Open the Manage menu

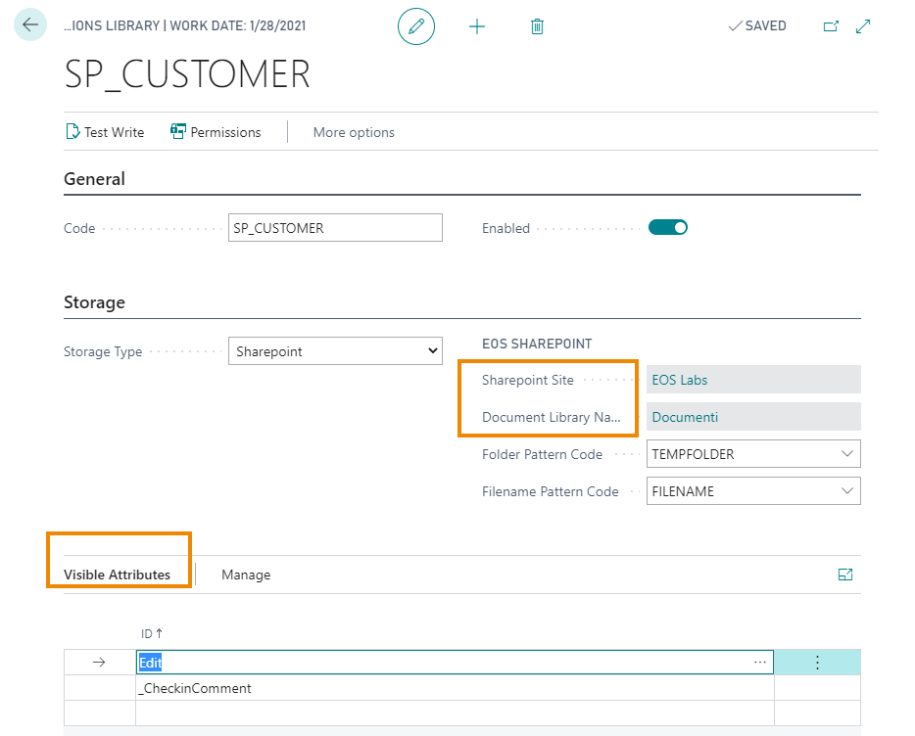246,575
